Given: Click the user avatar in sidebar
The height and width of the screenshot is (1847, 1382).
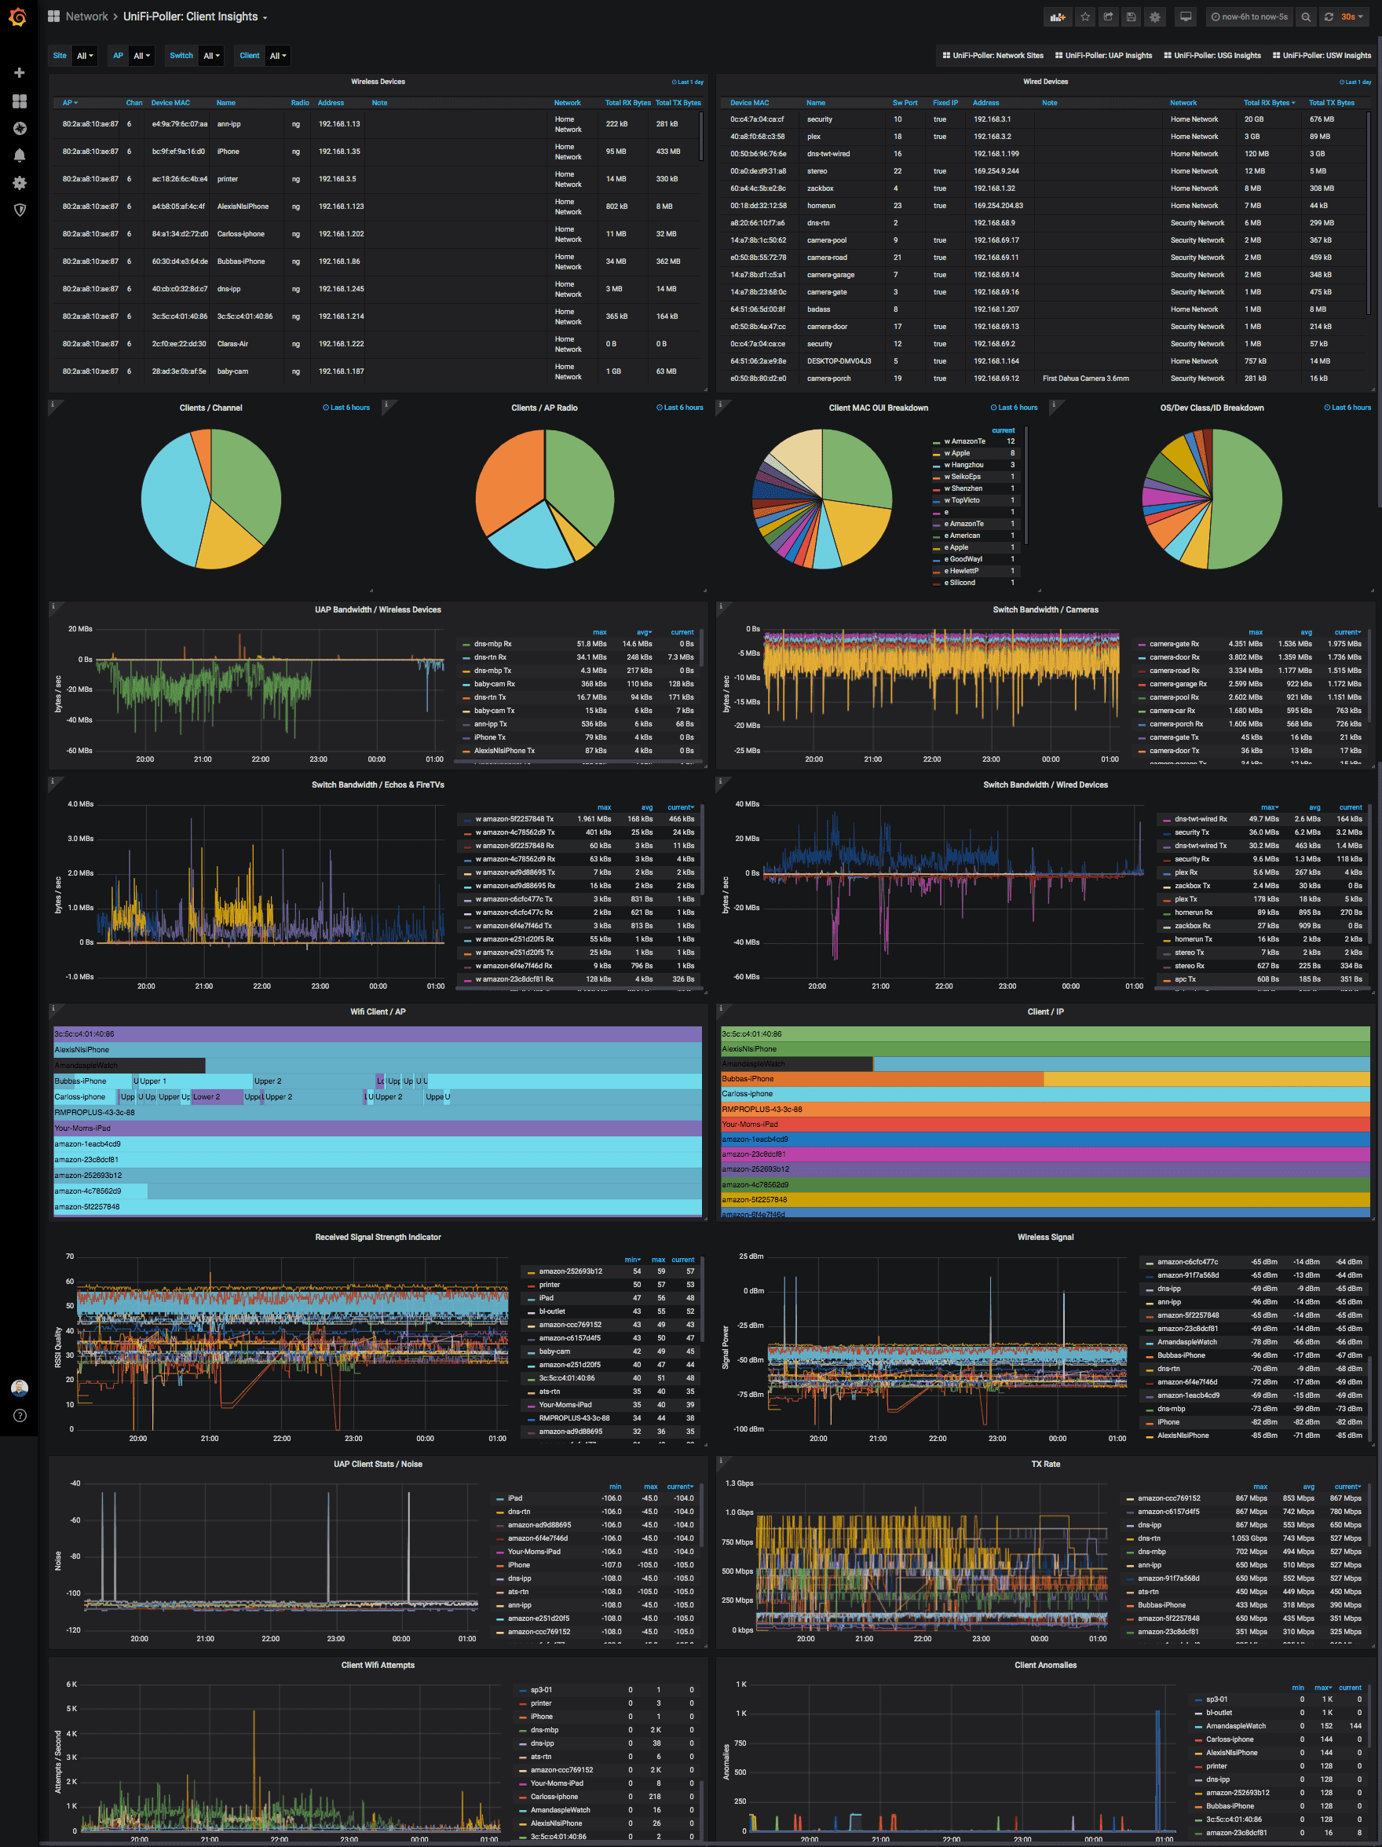Looking at the screenshot, I should [x=19, y=1388].
